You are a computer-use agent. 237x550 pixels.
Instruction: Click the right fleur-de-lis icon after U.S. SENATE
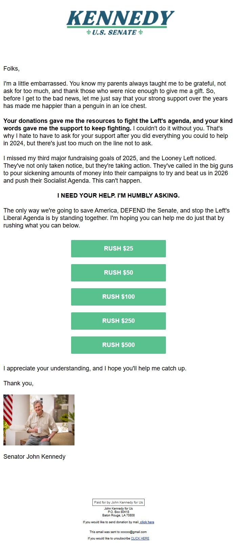tap(141, 32)
